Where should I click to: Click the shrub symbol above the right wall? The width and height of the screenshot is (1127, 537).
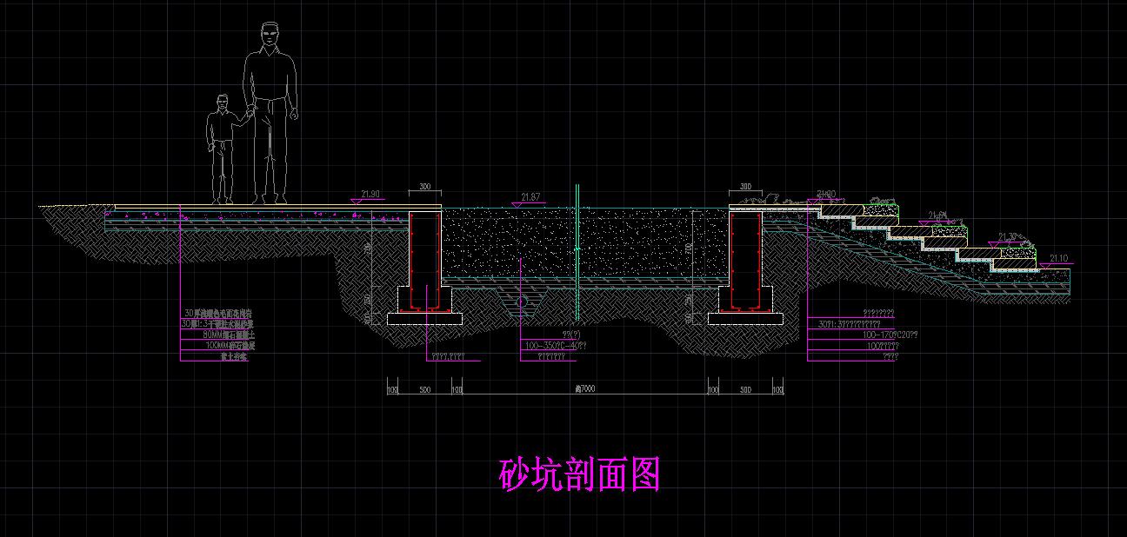point(774,198)
